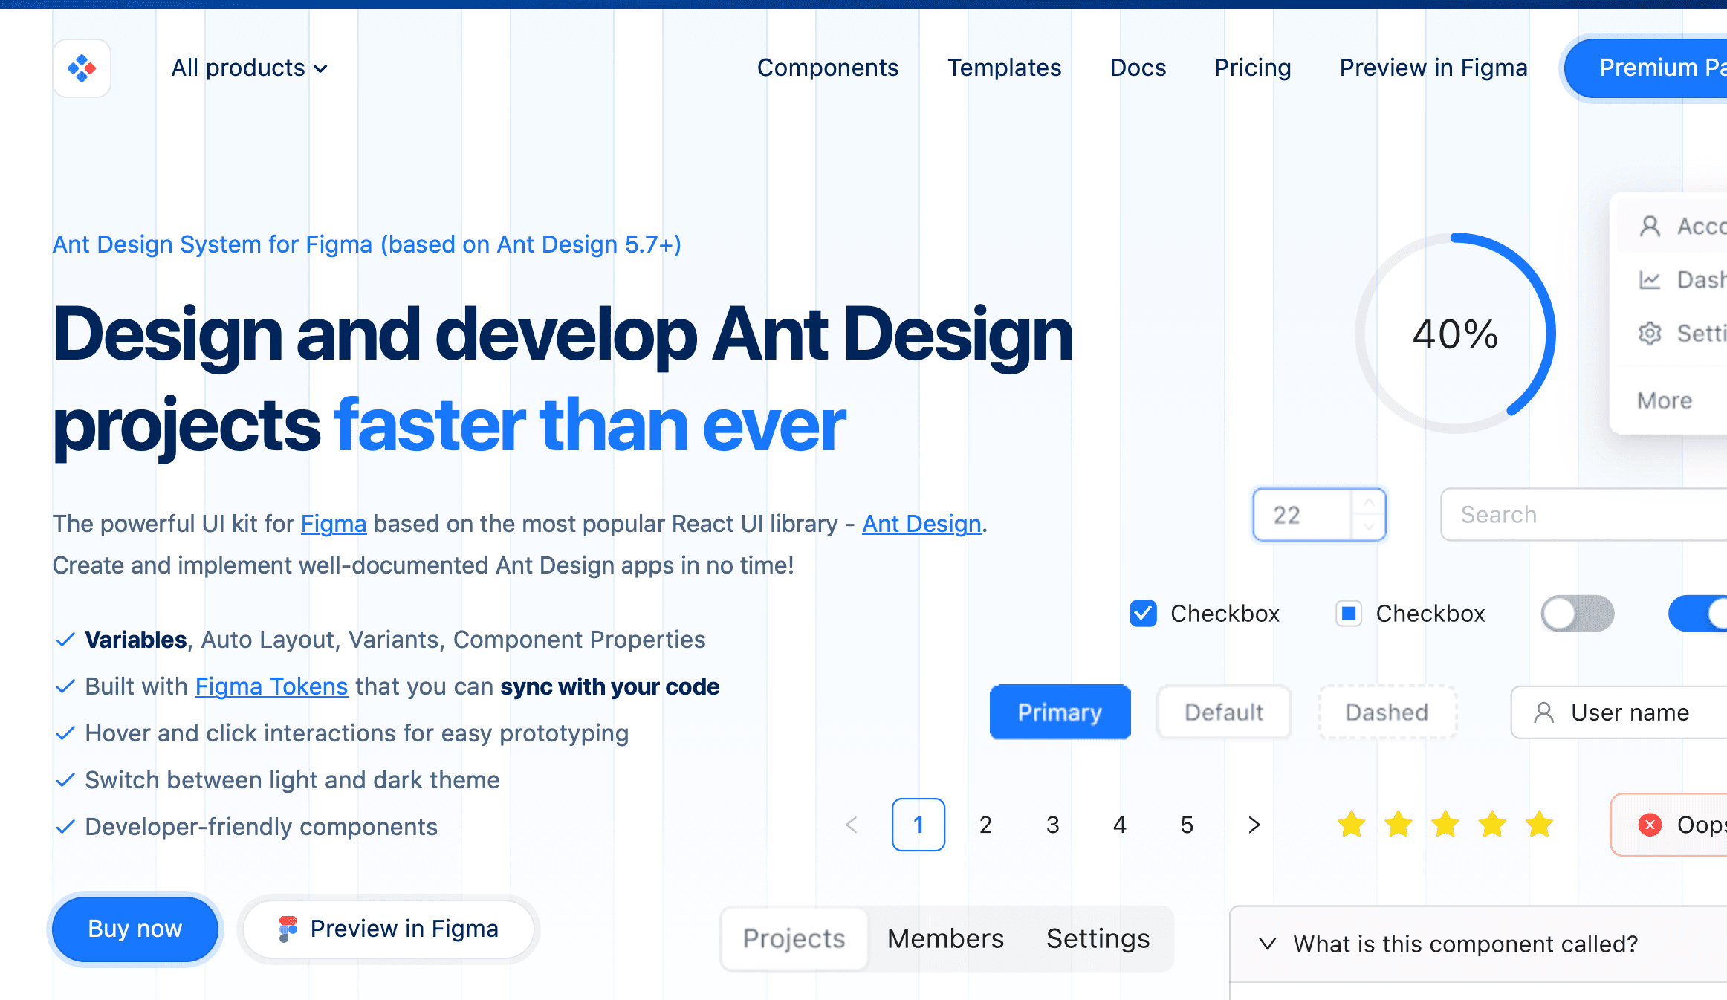Rate four stars with fourth star
The height and width of the screenshot is (1000, 1727).
pyautogui.click(x=1492, y=824)
